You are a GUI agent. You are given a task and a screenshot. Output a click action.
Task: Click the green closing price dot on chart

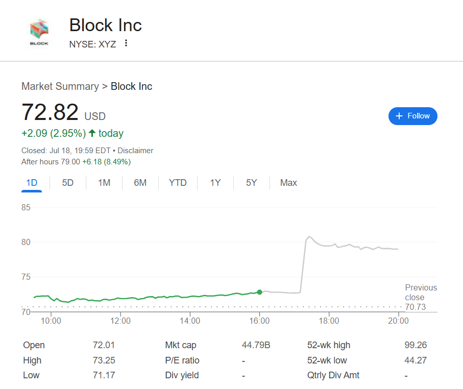click(259, 292)
